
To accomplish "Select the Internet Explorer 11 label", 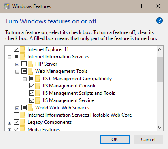I will (x=48, y=49).
